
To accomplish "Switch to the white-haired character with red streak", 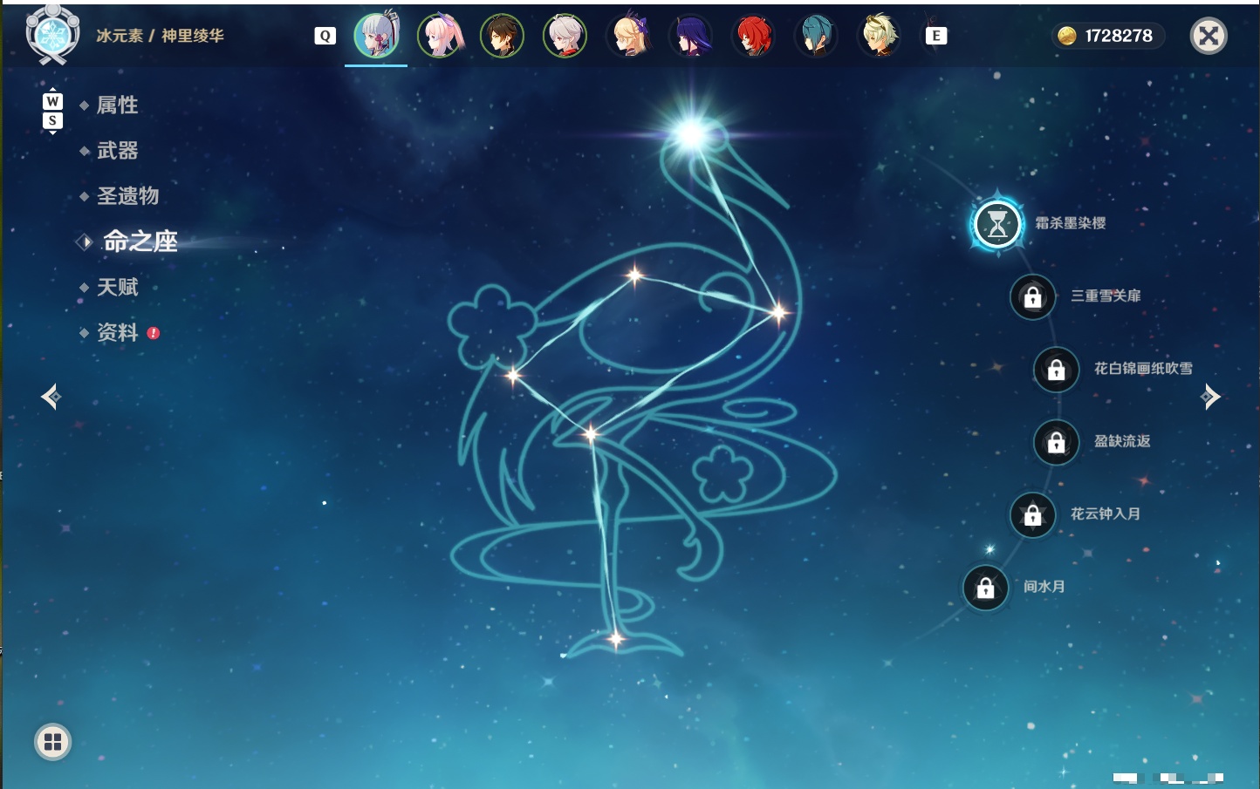I will pyautogui.click(x=565, y=36).
